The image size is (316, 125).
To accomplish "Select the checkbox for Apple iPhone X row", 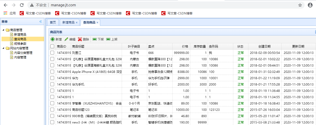I will (52, 72).
